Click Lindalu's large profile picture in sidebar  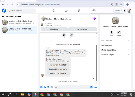coord(115,21)
